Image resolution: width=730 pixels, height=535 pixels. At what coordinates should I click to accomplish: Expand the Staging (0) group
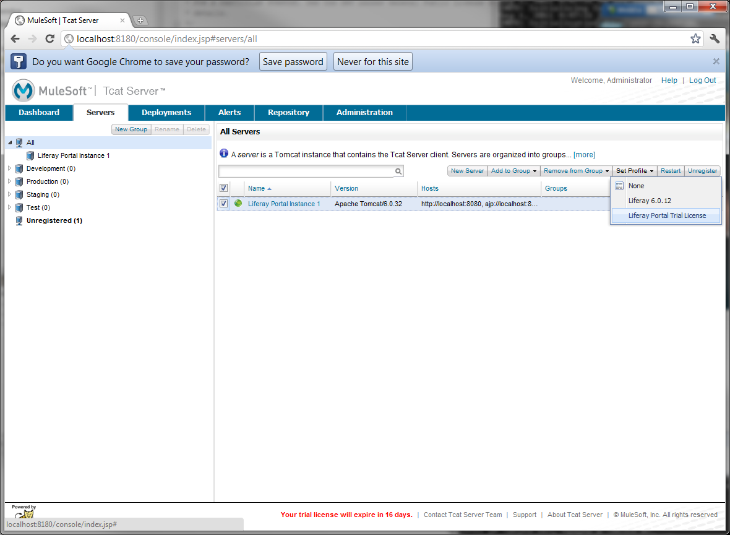tap(10, 194)
